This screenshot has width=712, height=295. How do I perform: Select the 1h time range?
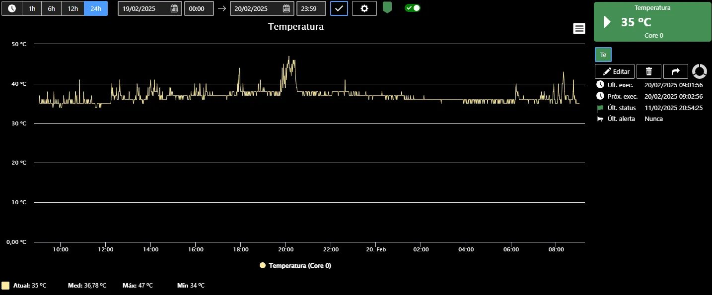pos(32,8)
